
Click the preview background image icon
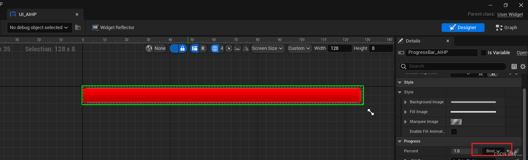[237, 48]
